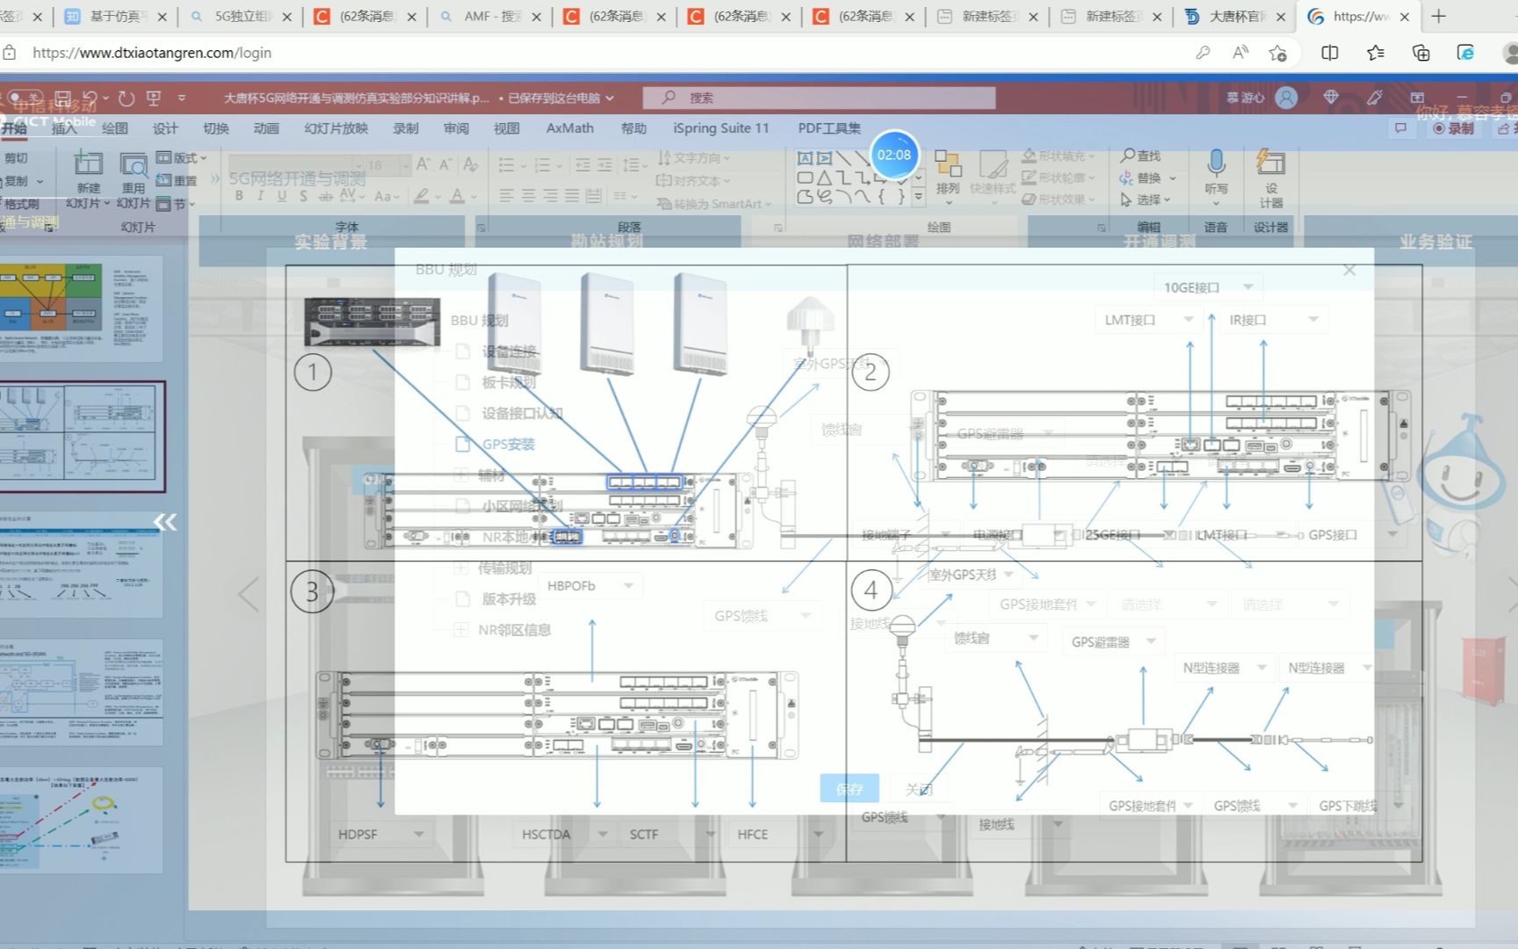Screen dimensions: 1518x949
Task: Click numbered list icon
Action: click(542, 164)
